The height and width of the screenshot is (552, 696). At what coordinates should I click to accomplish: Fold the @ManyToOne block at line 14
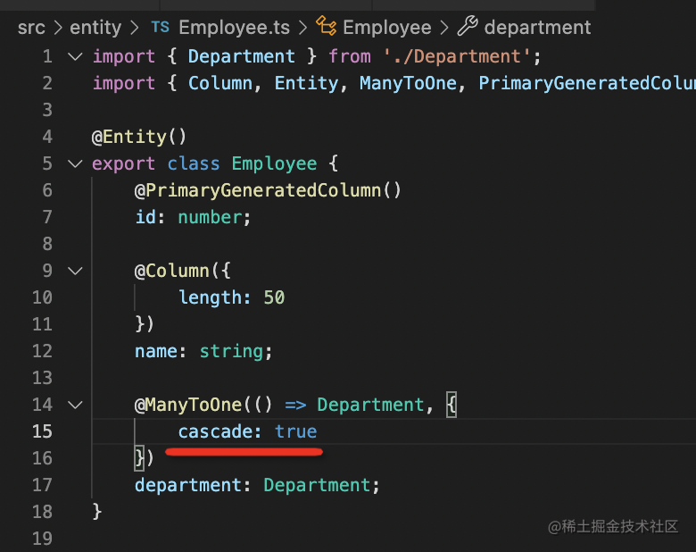pyautogui.click(x=75, y=405)
